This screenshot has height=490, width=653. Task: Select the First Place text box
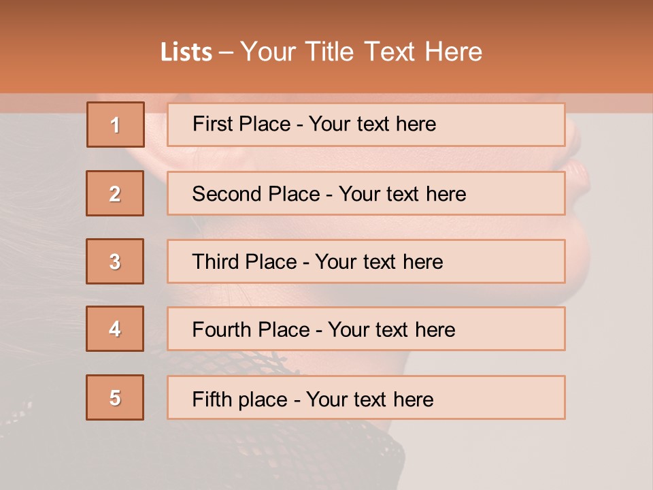click(366, 125)
